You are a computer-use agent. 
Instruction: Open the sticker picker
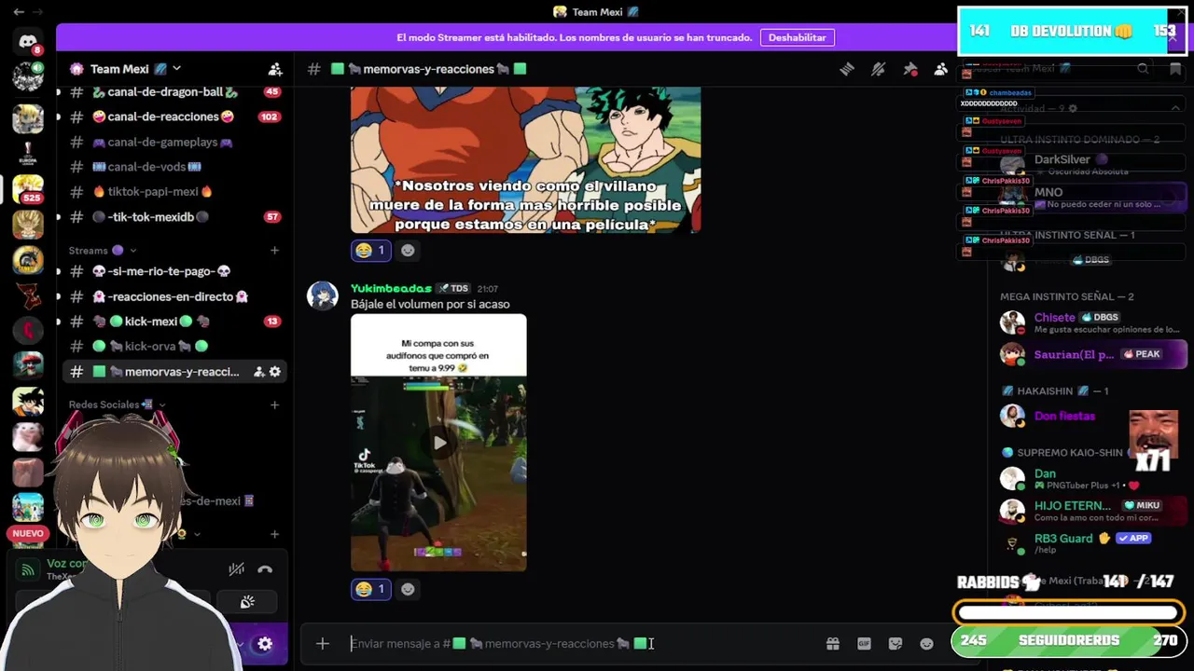(895, 643)
